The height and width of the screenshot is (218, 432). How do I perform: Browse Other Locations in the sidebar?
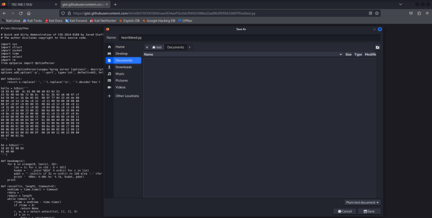123,96
